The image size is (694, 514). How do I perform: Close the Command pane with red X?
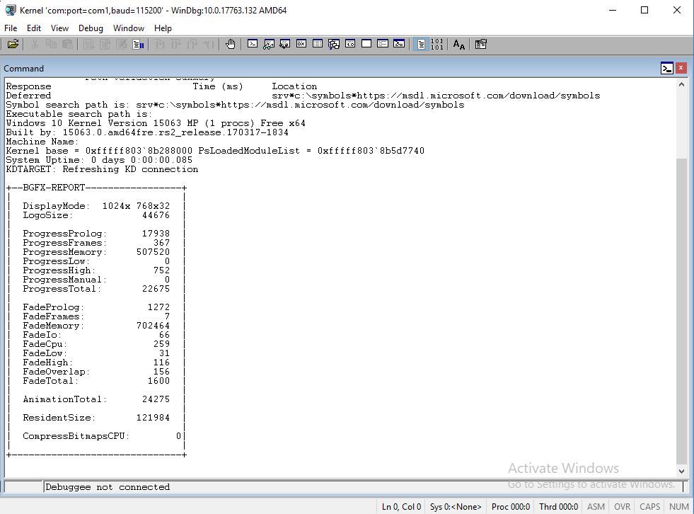click(681, 68)
